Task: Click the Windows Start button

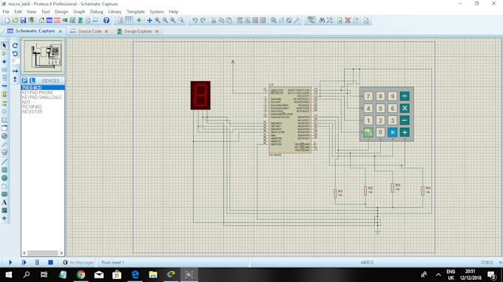Action: pos(9,275)
